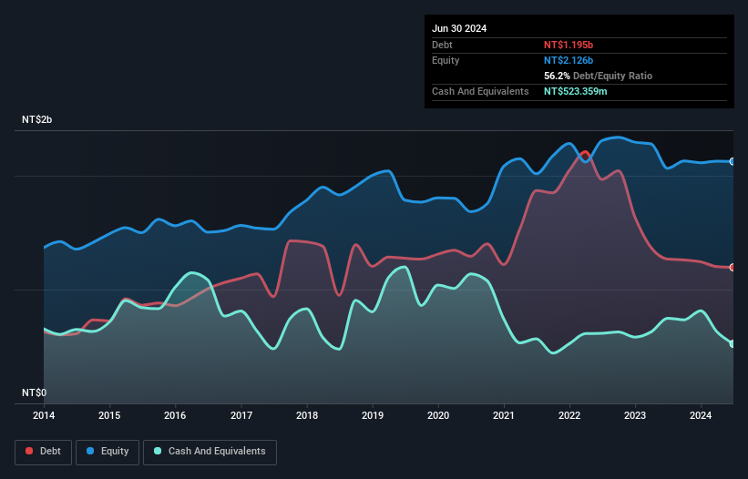
Task: Click the NT$2b y-axis label
Action: pos(36,119)
